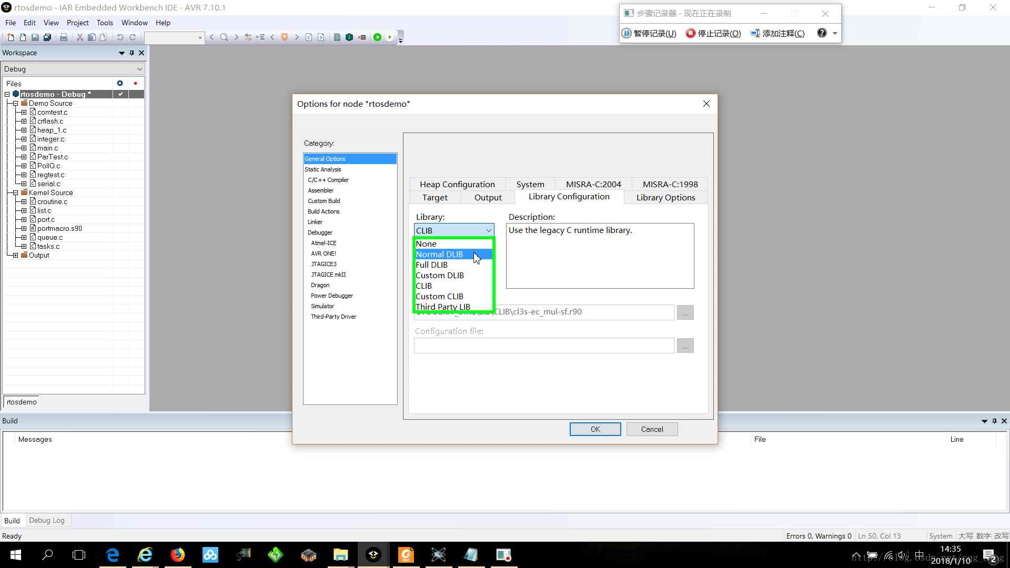The width and height of the screenshot is (1010, 568).
Task: Click the Open file toolbar icon
Action: click(x=23, y=37)
